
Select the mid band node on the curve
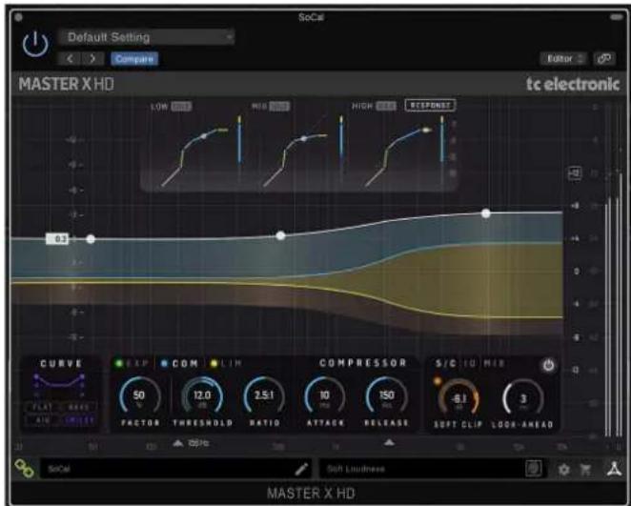(x=280, y=235)
